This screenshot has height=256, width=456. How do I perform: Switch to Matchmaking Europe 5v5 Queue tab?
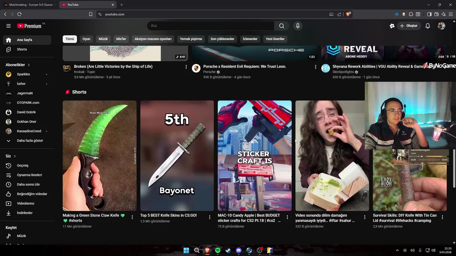point(29,5)
